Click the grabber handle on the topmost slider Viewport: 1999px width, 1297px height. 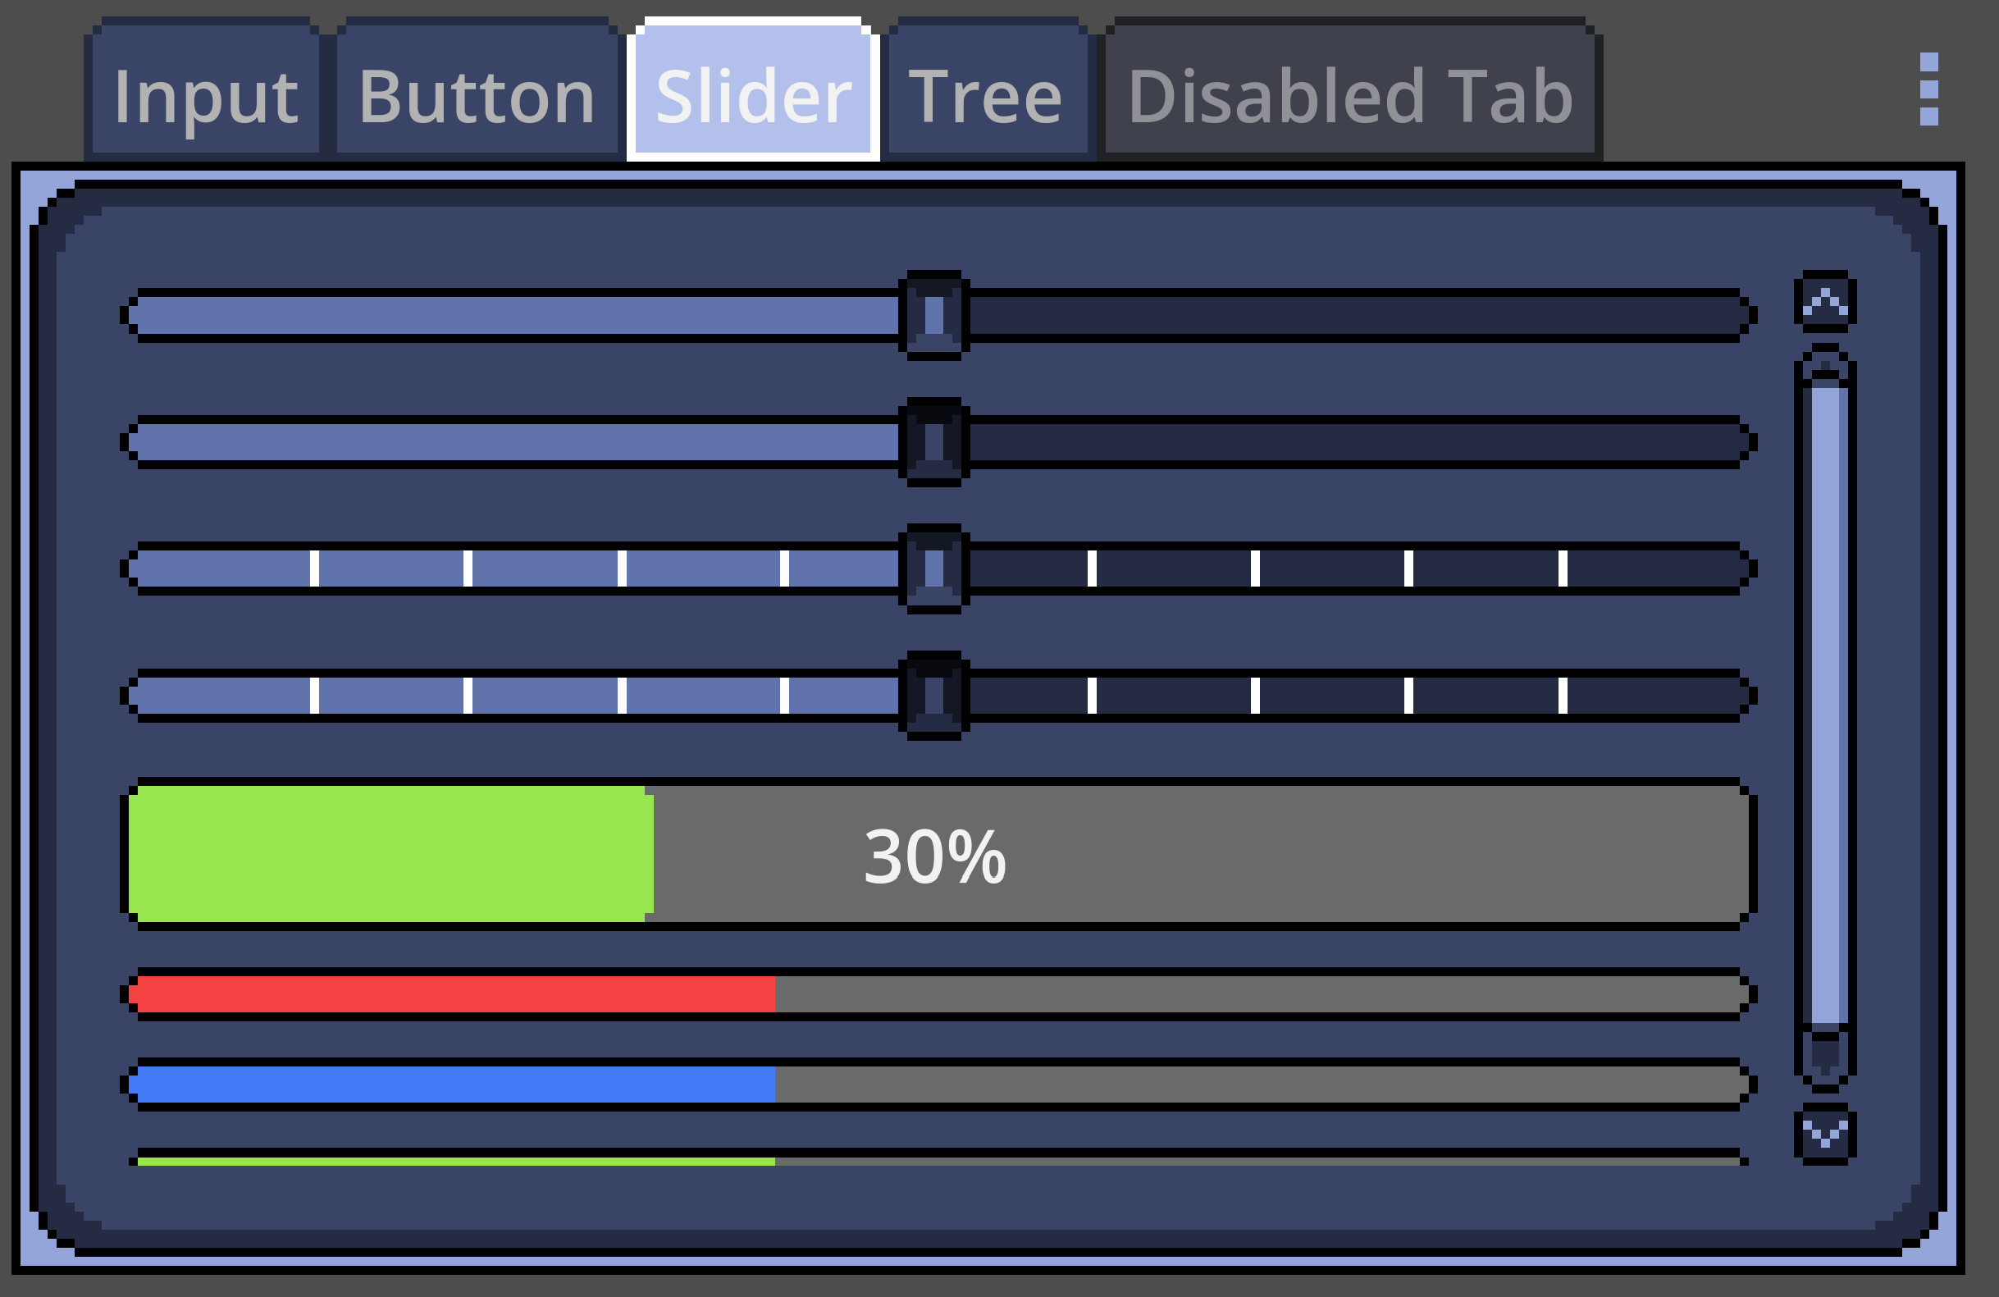(x=934, y=315)
